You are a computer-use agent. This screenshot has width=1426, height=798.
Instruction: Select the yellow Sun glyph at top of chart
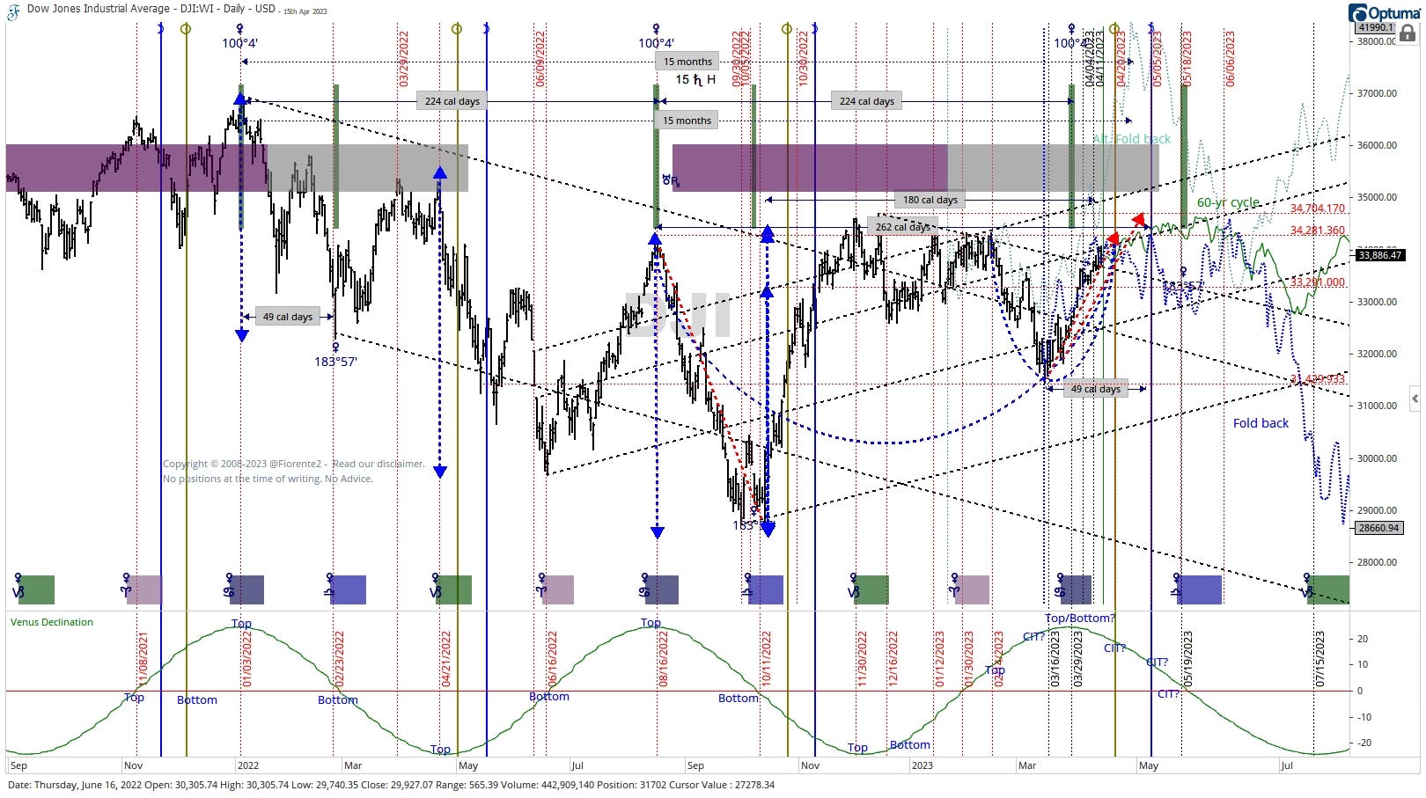pyautogui.click(x=186, y=27)
